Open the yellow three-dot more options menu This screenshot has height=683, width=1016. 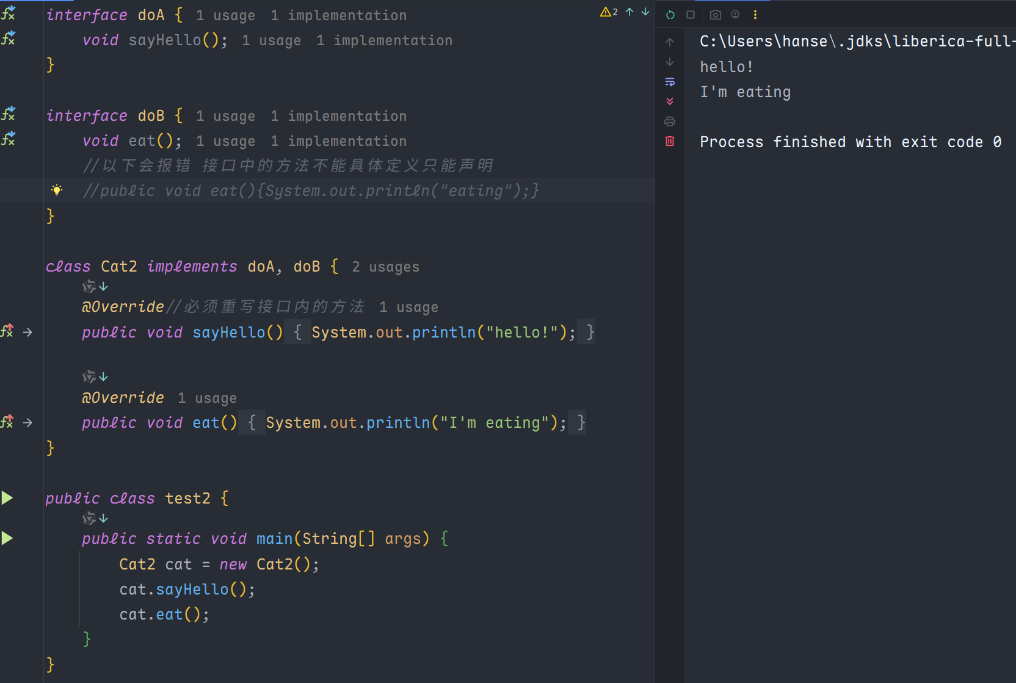[x=755, y=15]
